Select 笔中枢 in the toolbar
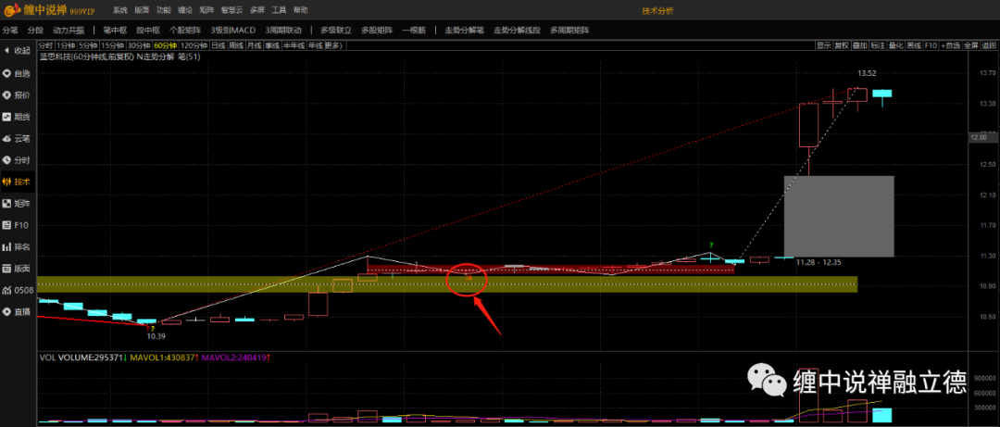Viewport: 1000px width, 427px height. (x=115, y=30)
